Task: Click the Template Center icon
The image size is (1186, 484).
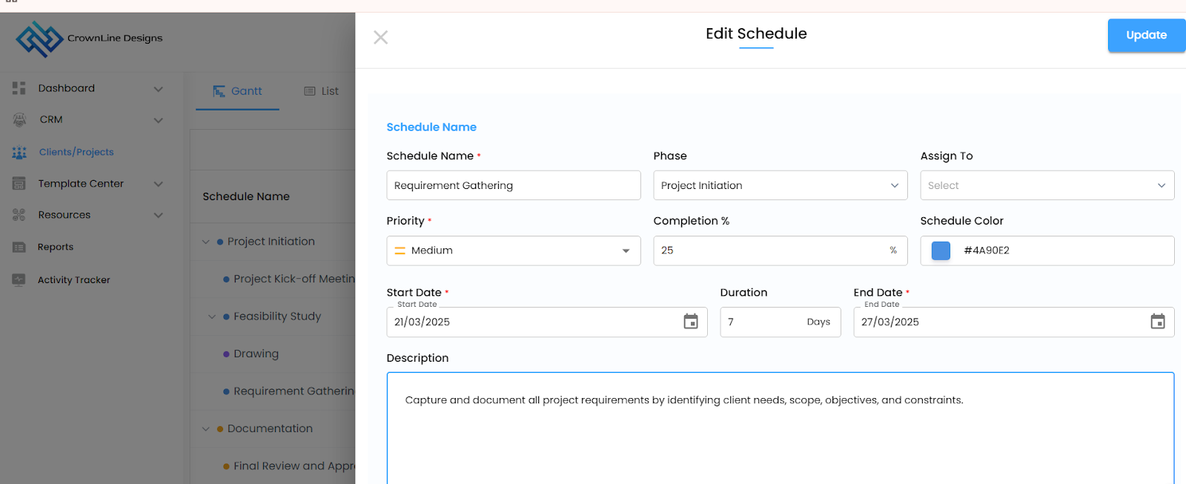Action: (x=19, y=184)
